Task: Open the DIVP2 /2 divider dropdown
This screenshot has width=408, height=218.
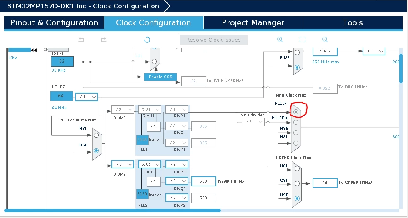Action: pos(177,164)
